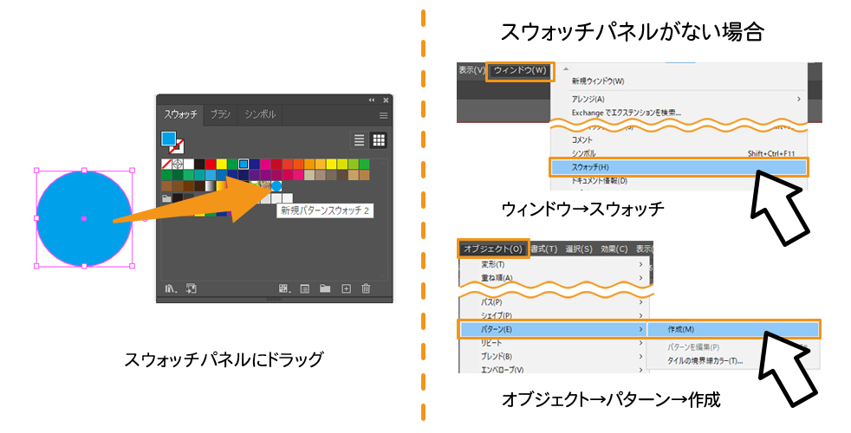Viewport: 851px width, 433px height.
Task: Click the new round blue pattern swatch
Action: point(276,186)
